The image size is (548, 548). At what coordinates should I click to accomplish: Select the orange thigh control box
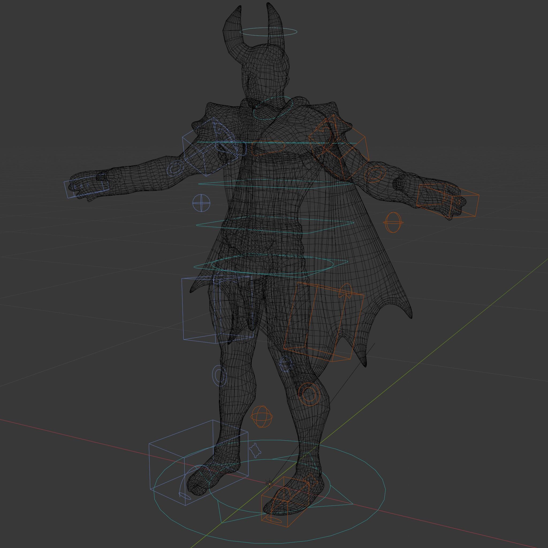[x=324, y=322]
